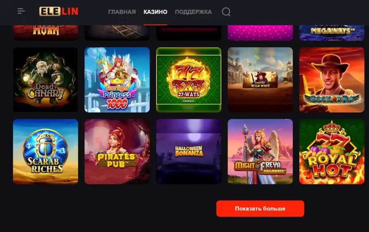This screenshot has height=232, width=369.
Task: Select the Wild West game tile
Action: point(260,80)
